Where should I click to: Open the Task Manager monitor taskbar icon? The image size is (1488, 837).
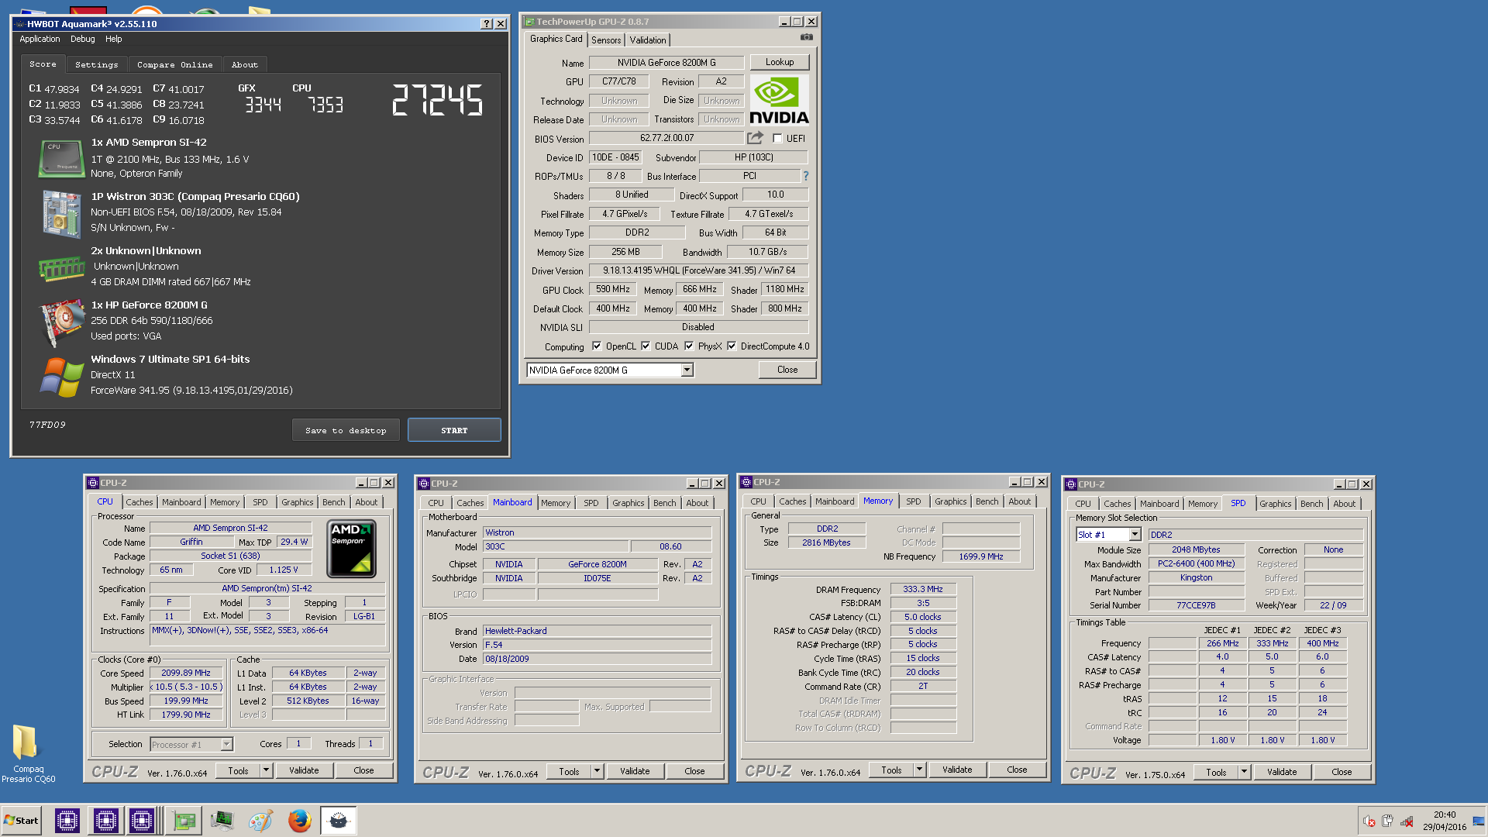pyautogui.click(x=222, y=821)
